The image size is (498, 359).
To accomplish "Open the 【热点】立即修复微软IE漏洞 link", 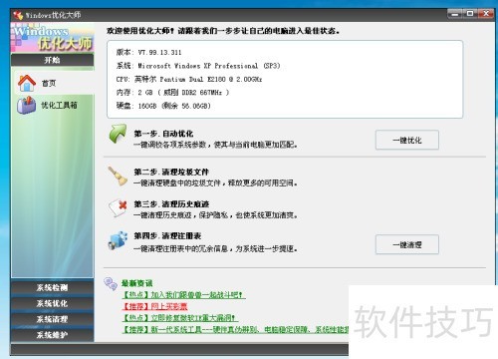I will pyautogui.click(x=180, y=318).
